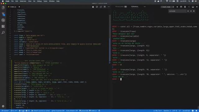Image resolution: width=199 pixels, height=112 pixels.
Task: Click the open changes icon in editor toolbar
Action: (x=97, y=7)
